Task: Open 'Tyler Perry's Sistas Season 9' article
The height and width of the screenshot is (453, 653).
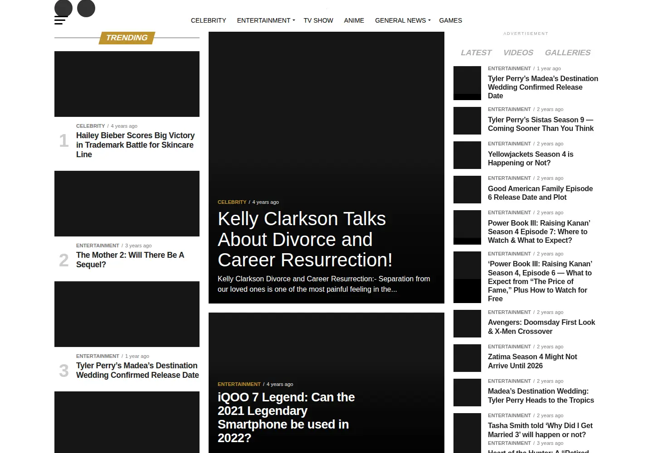Action: click(x=541, y=124)
